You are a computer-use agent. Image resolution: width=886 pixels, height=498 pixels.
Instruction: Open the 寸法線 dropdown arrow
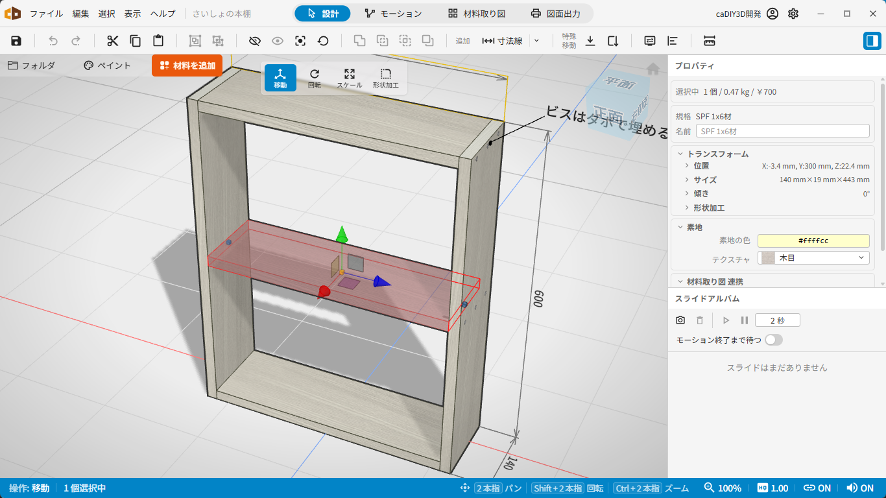[x=536, y=41]
